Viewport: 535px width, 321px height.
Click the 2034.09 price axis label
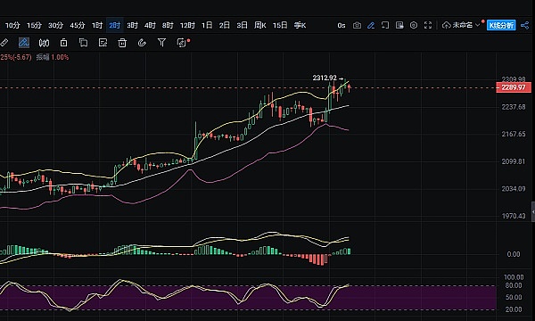[x=514, y=189]
